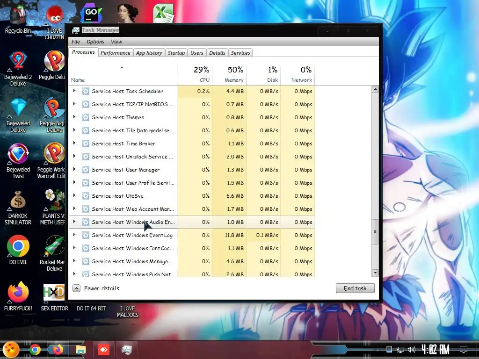The height and width of the screenshot is (359, 479).
Task: Open the Plants vs Zombies flower icon
Action: [53, 207]
